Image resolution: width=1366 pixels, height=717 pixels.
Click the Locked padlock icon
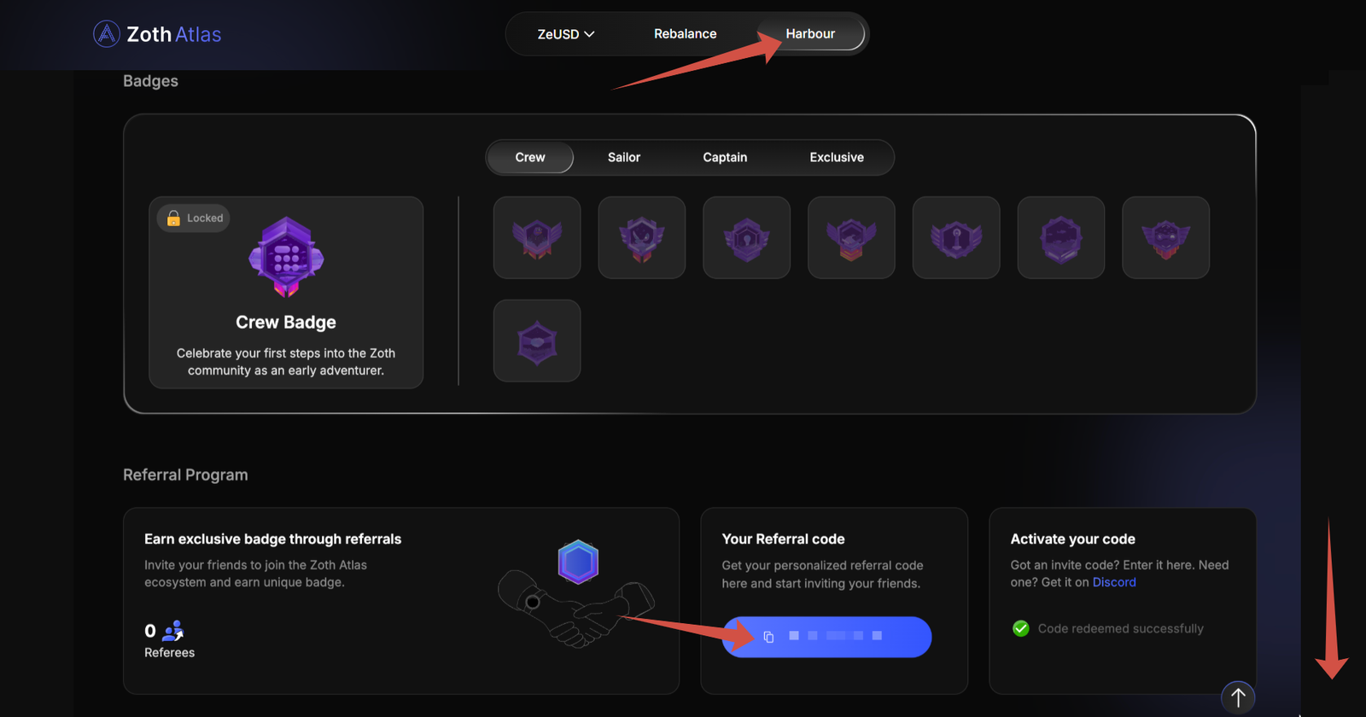point(173,219)
